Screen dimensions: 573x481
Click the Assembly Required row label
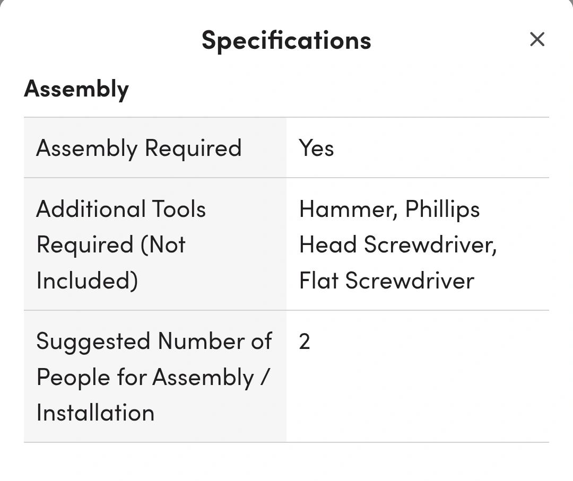138,148
